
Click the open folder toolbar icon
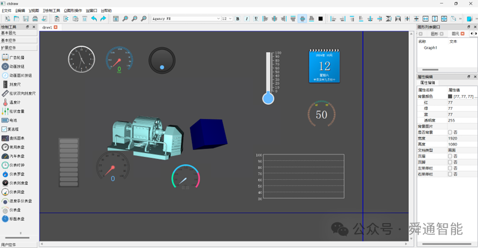pos(17,19)
